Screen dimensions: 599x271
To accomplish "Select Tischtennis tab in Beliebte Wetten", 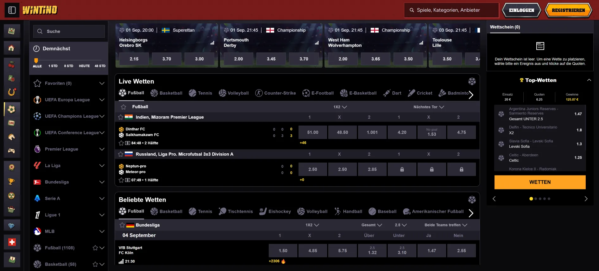I will (236, 211).
